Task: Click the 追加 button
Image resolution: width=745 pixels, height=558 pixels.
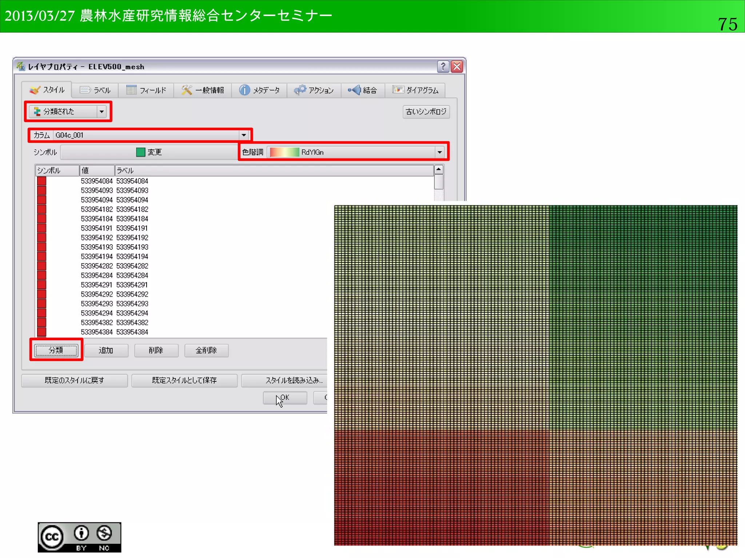Action: point(106,350)
